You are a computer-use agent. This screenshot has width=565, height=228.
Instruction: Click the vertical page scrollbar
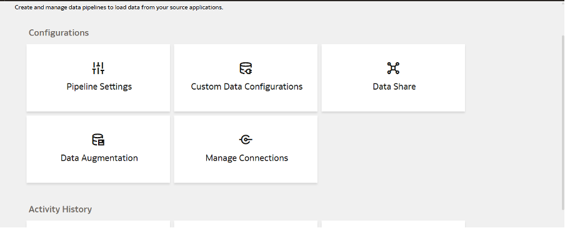click(x=563, y=122)
